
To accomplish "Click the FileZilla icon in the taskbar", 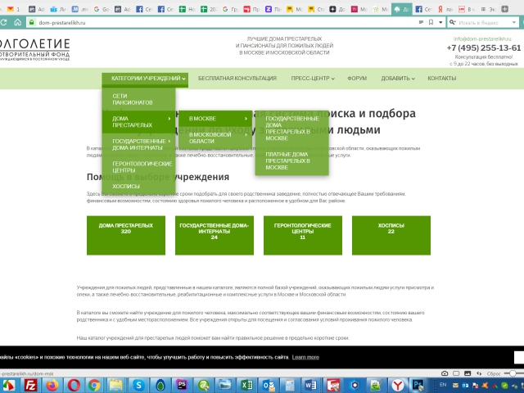I will pos(32,384).
